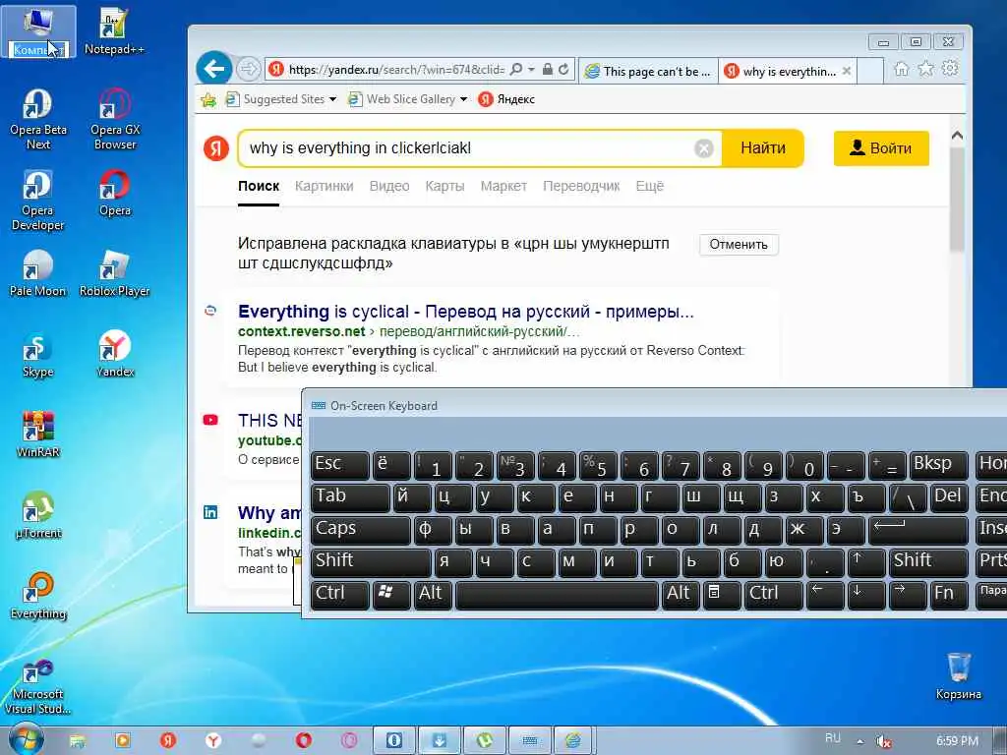The height and width of the screenshot is (755, 1007).
Task: Clear the Yandex search box with X
Action: click(704, 148)
